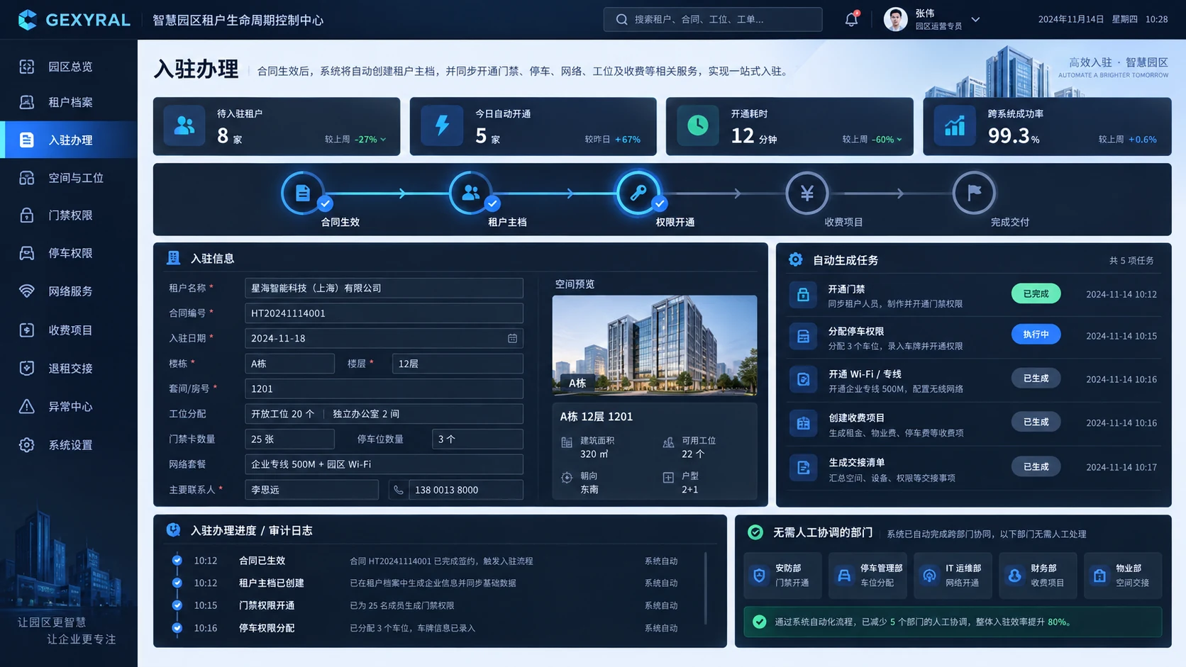Viewport: 1186px width, 667px height.
Task: Click the 楼层 field showing 12层
Action: click(x=458, y=364)
